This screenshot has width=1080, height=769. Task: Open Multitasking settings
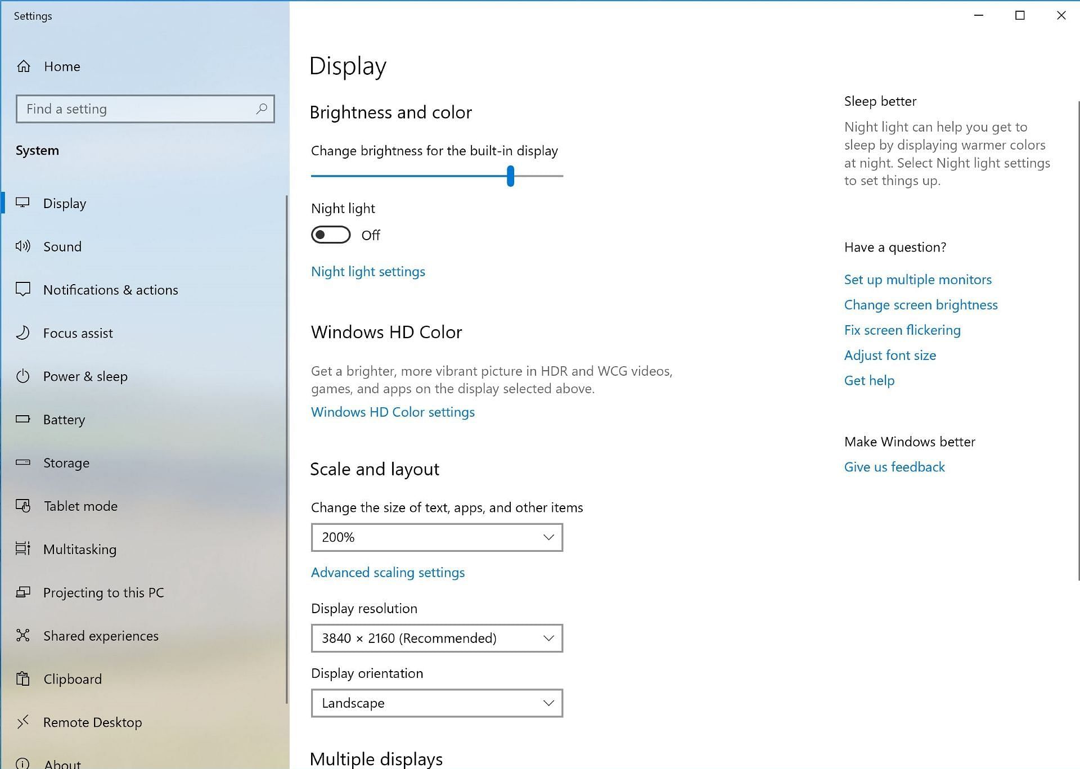[80, 549]
